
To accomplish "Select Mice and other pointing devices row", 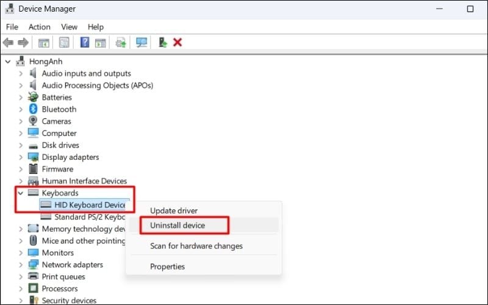I will coord(77,240).
